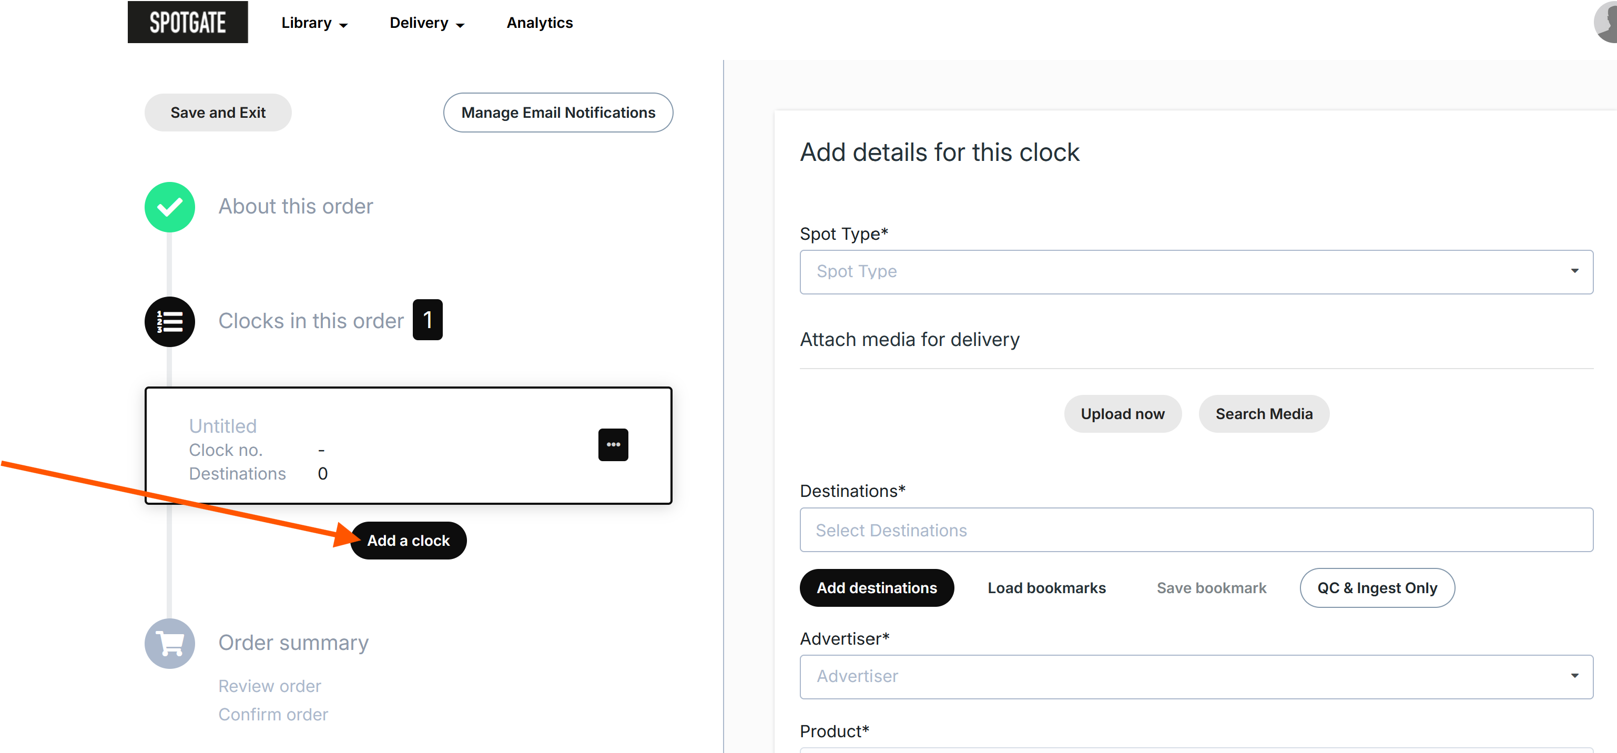Click the shopping cart Order summary icon

169,643
